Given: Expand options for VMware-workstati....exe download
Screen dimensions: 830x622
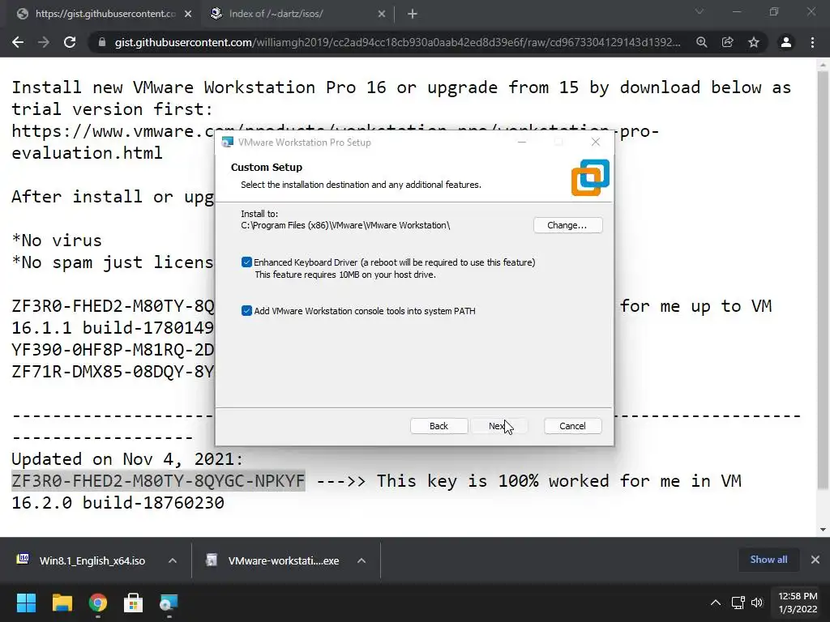Looking at the screenshot, I should click(362, 560).
